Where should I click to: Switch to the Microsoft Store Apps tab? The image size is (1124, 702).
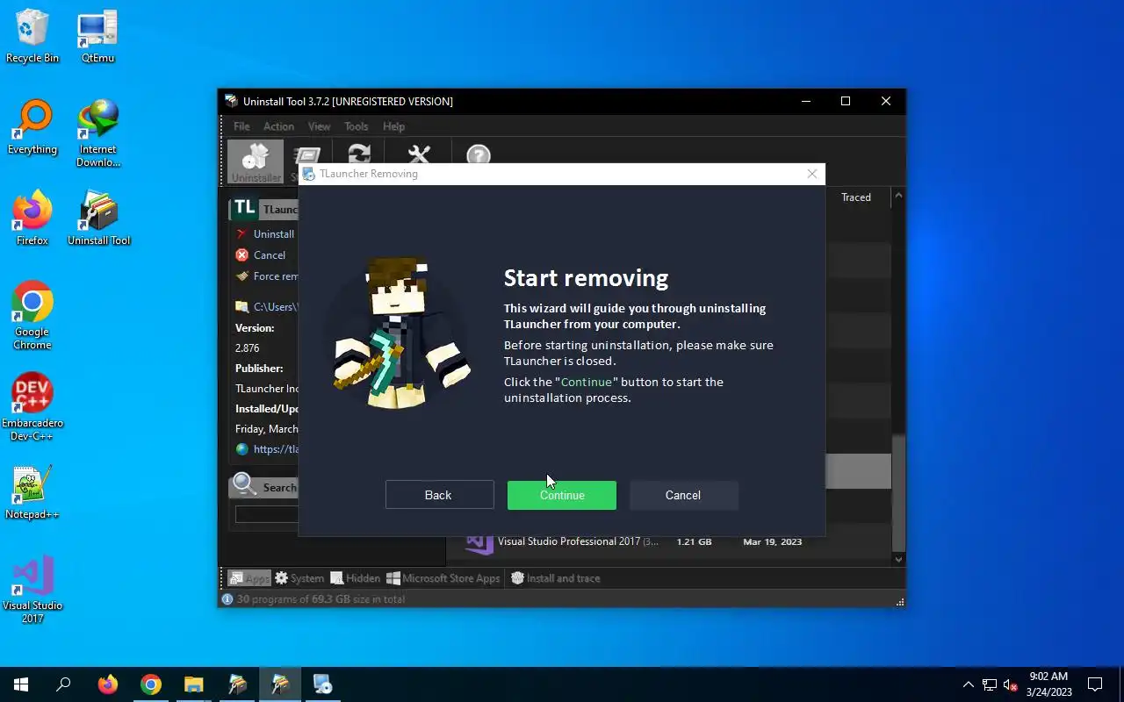(x=443, y=578)
